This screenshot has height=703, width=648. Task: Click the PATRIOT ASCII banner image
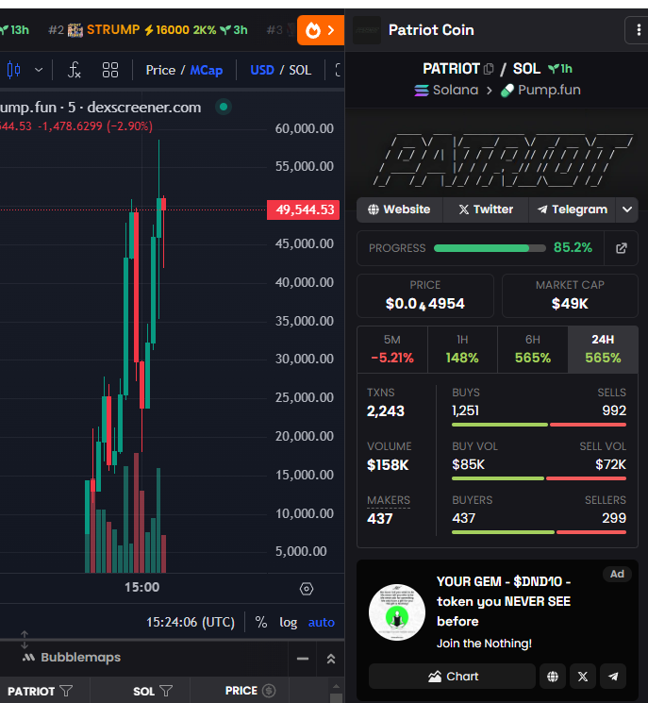[x=503, y=160]
